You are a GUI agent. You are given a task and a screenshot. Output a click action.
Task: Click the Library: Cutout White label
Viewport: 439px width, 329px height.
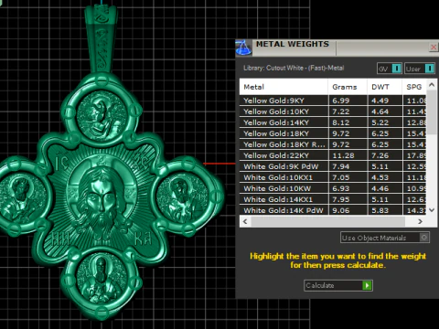coord(294,68)
